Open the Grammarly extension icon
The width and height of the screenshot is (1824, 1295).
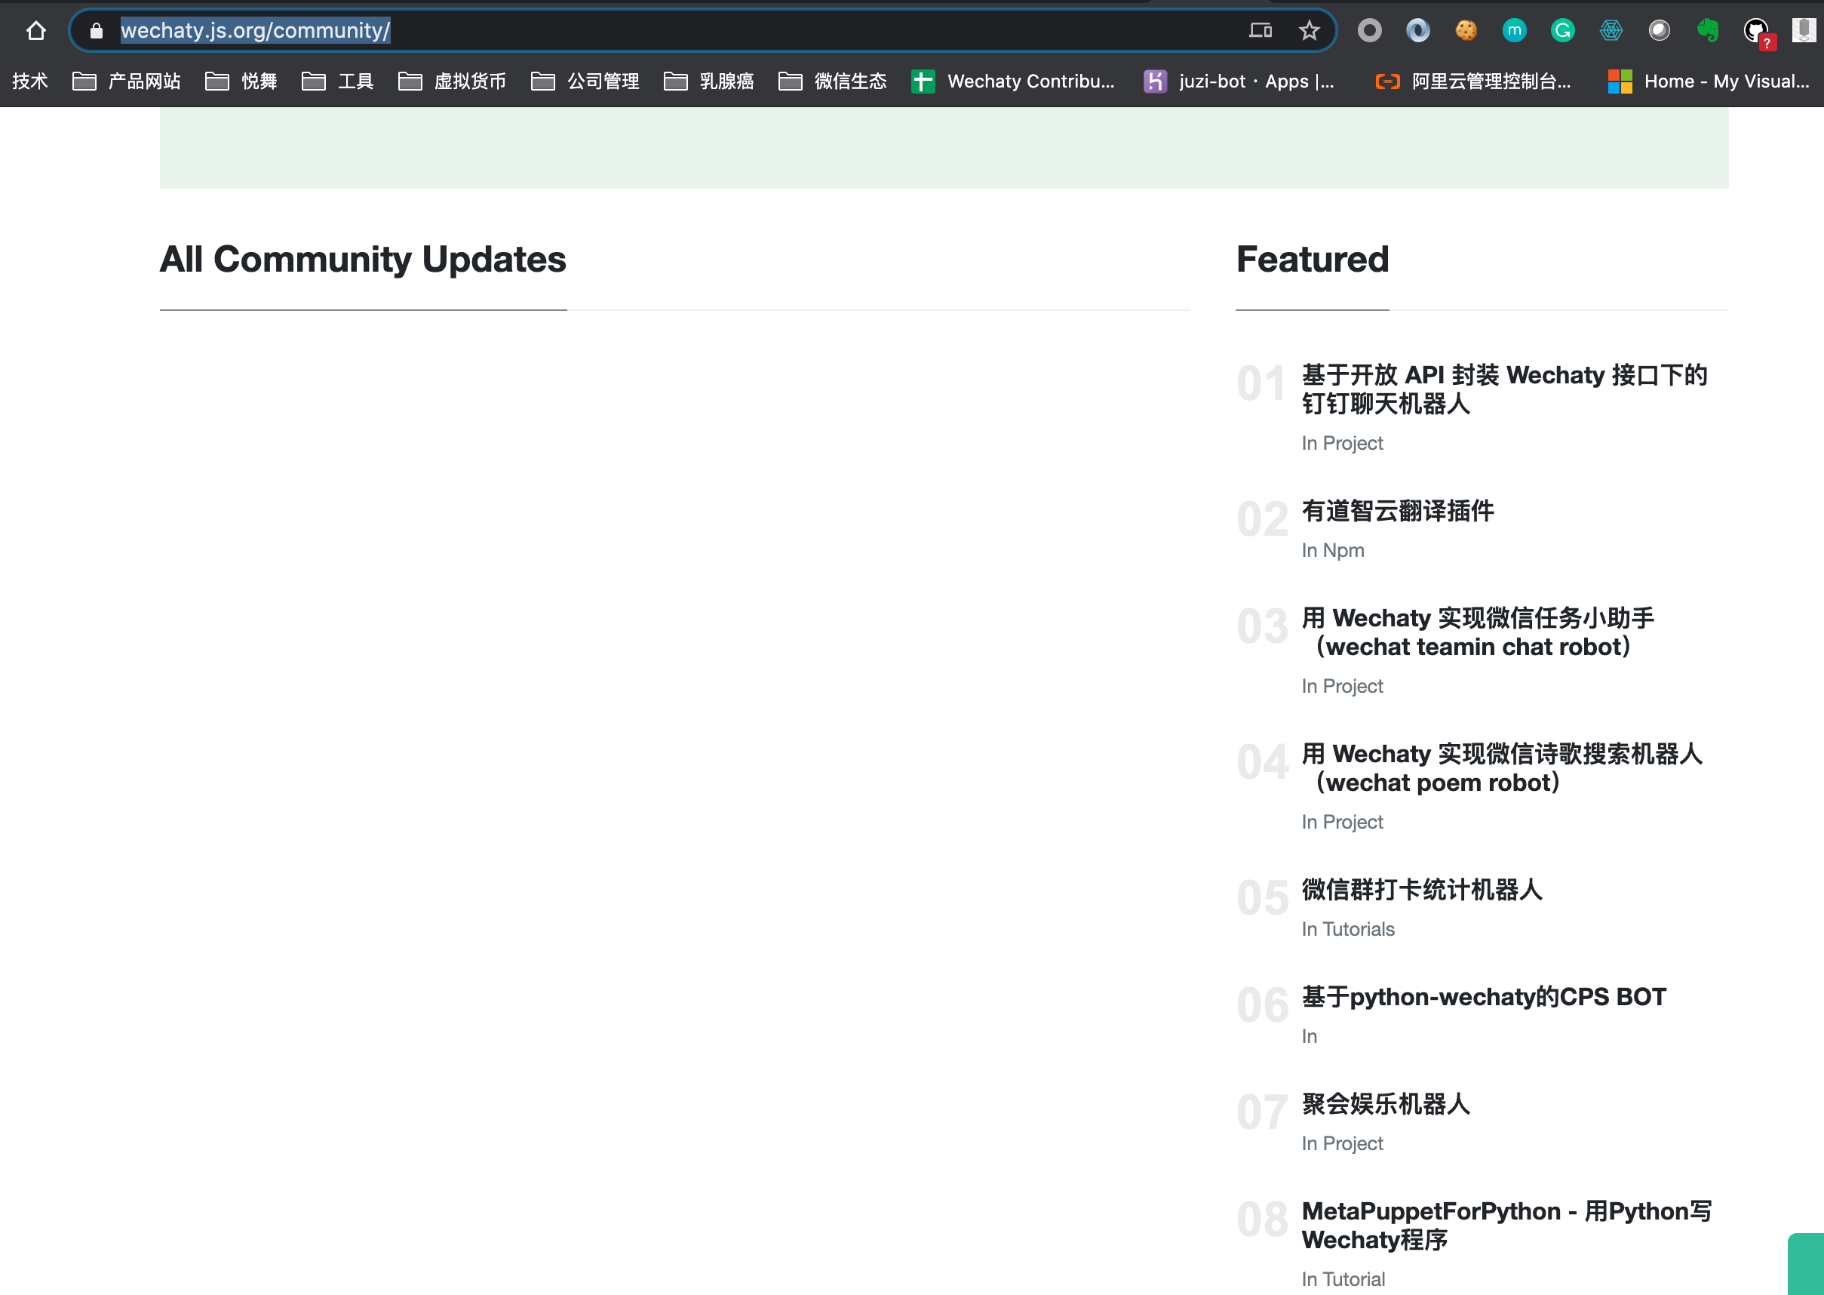tap(1563, 30)
